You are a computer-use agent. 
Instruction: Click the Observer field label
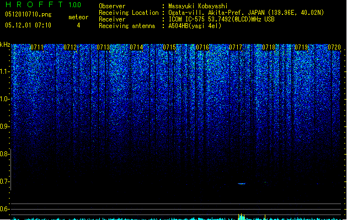click(x=112, y=6)
